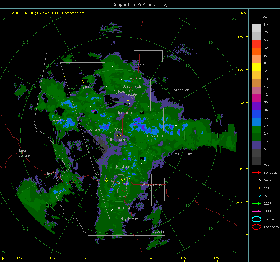Click the Didsbury town label
Viewport: 280px width, 262px height.
(x=118, y=140)
